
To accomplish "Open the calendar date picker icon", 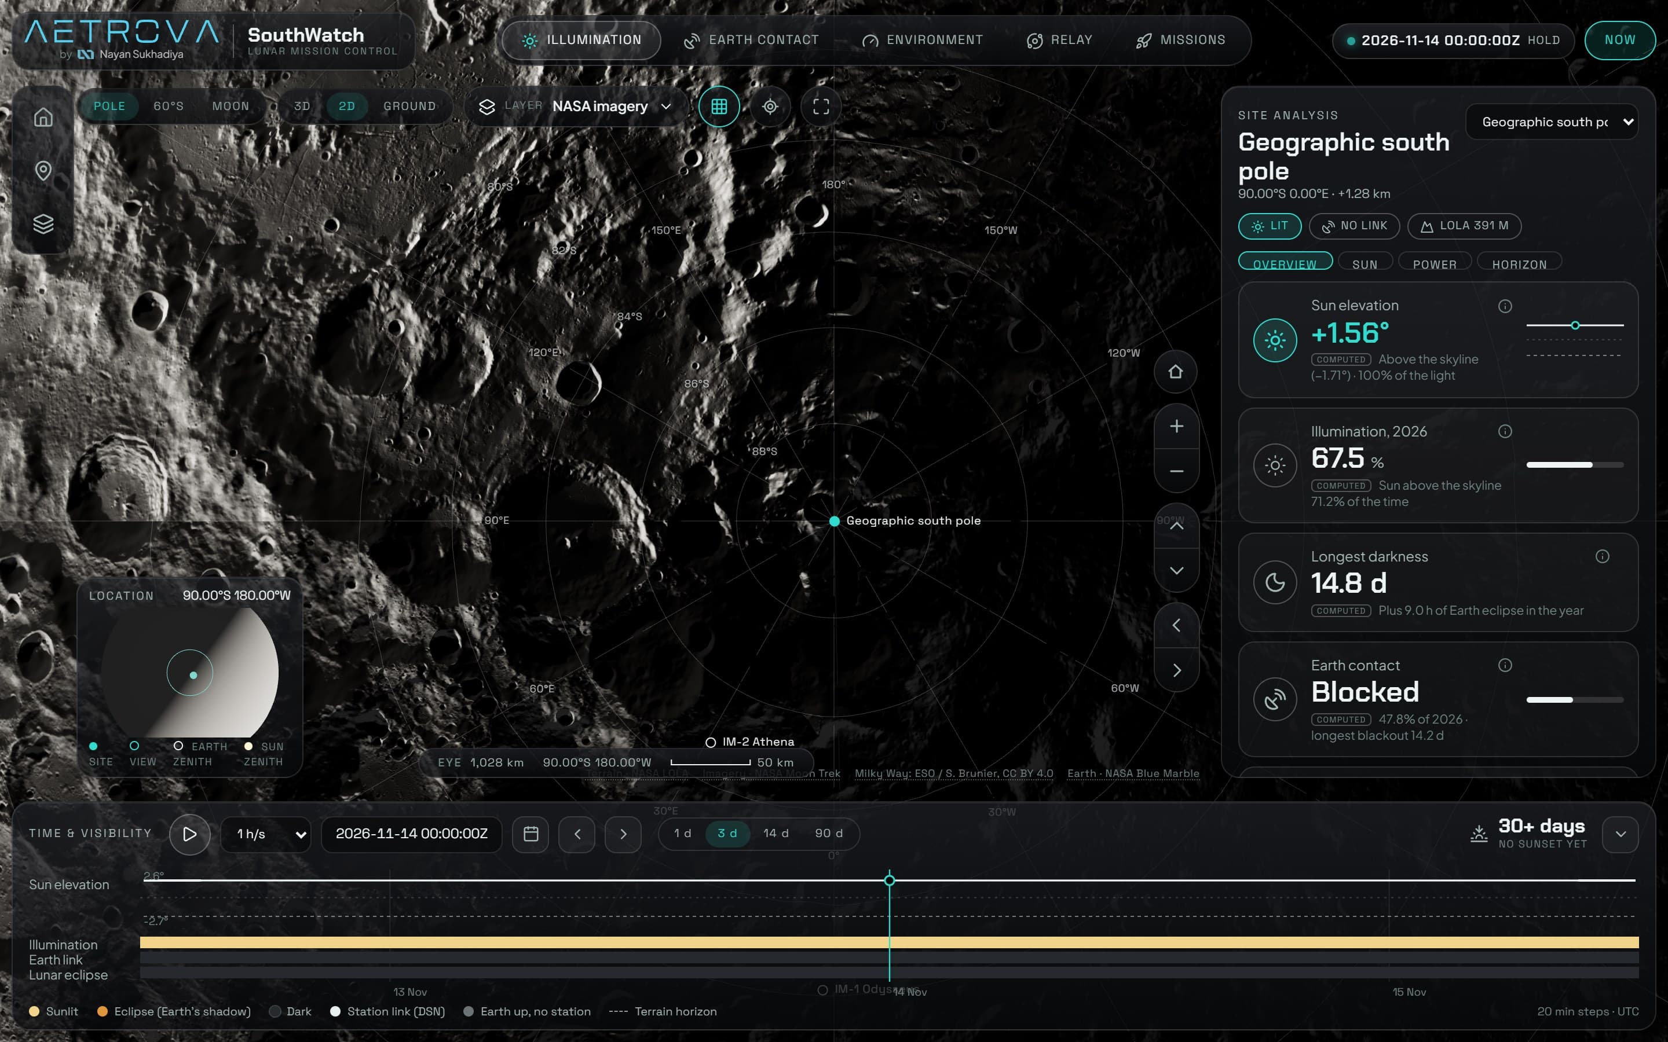I will click(530, 834).
